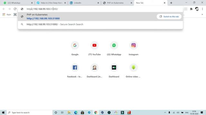Open Microsoft Edge from taskbar
Screen dimensions: 206x115
click(76, 112)
